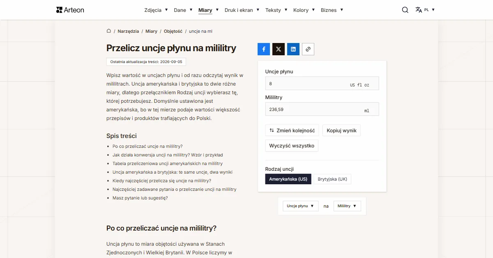Open the Druk i ekran menu
Image resolution: width=493 pixels, height=258 pixels.
pyautogui.click(x=242, y=10)
